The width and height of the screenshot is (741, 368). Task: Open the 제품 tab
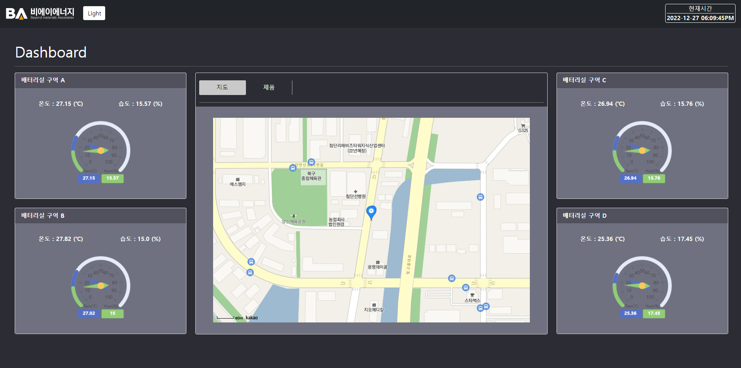(269, 87)
